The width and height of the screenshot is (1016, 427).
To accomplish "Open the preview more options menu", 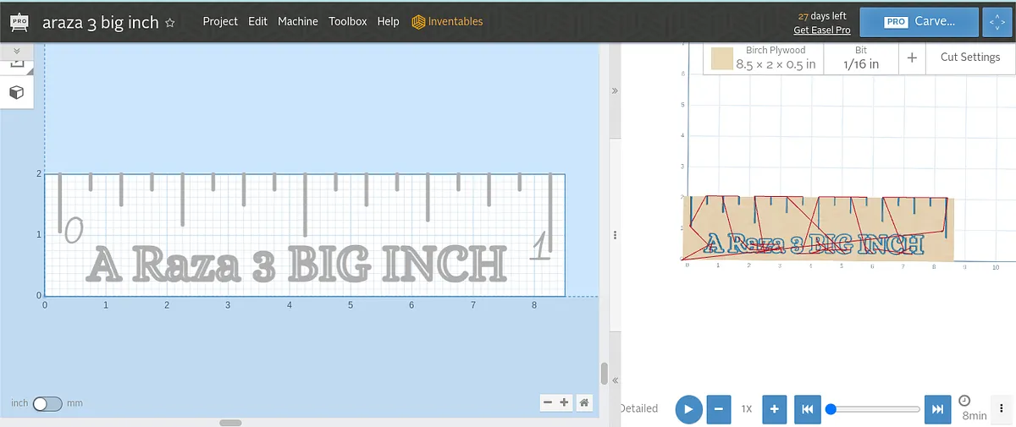I will point(1002,408).
